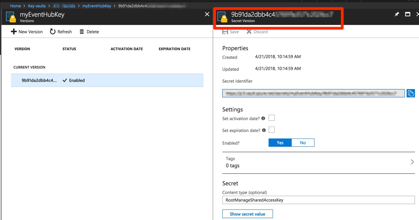Close the myEventHubKey Versions blade
The width and height of the screenshot is (419, 220).
207,14
